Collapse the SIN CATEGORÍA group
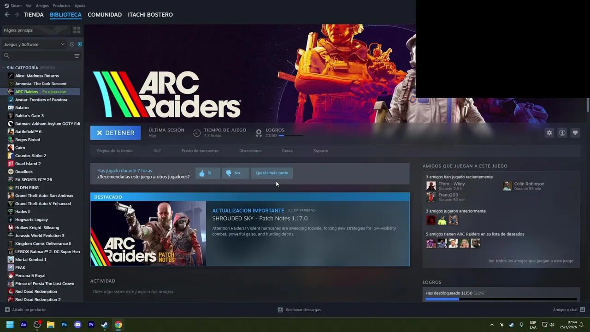Viewport: 590px width, 332px height. point(4,68)
